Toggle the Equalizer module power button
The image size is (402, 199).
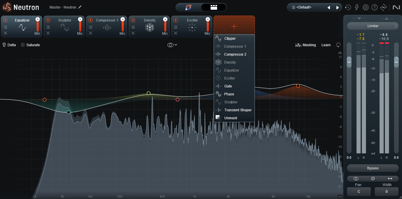5,20
